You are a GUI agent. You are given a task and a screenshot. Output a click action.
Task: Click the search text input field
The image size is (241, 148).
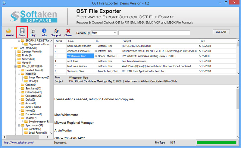pyautogui.click(x=154, y=33)
